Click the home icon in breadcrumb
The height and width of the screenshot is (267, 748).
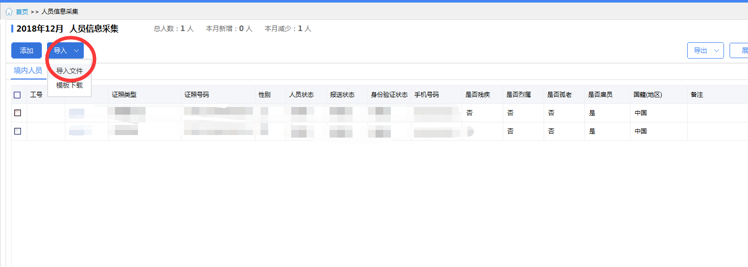point(9,12)
